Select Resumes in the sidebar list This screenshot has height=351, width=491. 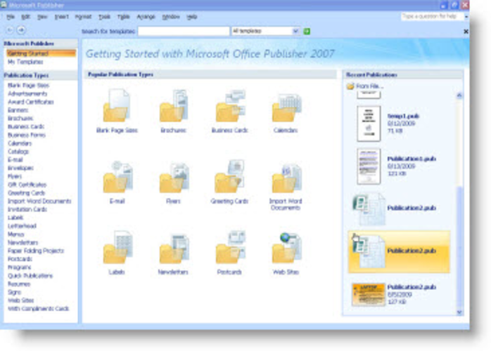click(19, 284)
